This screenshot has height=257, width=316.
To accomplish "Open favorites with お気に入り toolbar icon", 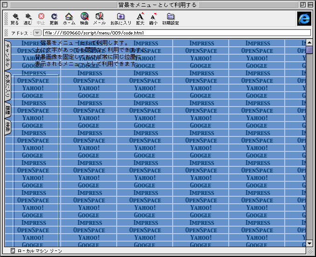I will 121,19.
